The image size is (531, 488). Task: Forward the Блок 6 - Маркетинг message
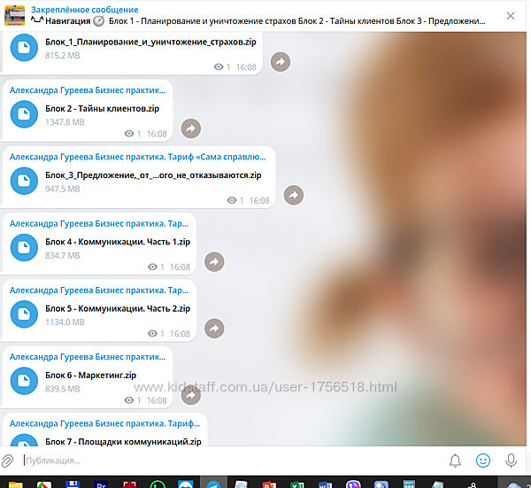pos(190,396)
